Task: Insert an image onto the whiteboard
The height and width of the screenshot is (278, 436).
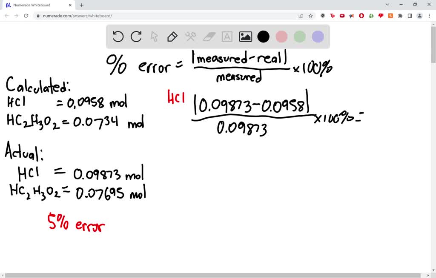Action: click(x=245, y=37)
